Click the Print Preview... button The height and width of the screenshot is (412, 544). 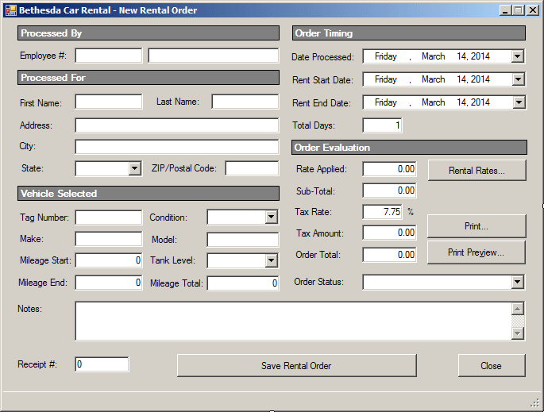pos(476,252)
